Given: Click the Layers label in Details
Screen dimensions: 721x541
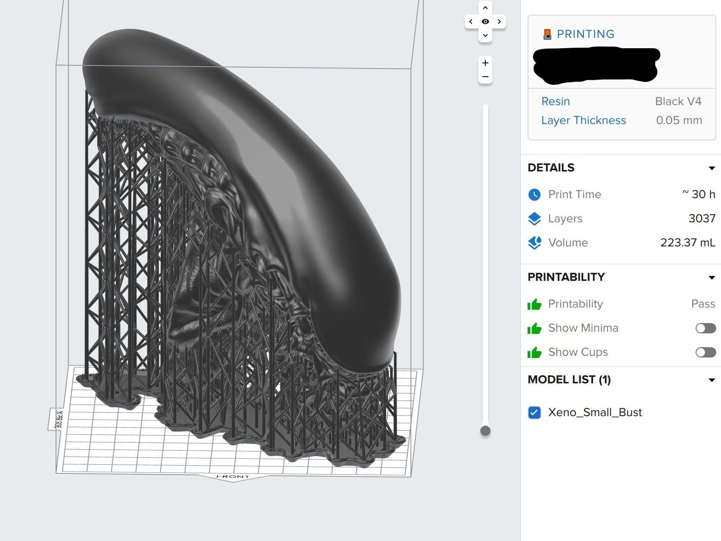Looking at the screenshot, I should (x=565, y=218).
